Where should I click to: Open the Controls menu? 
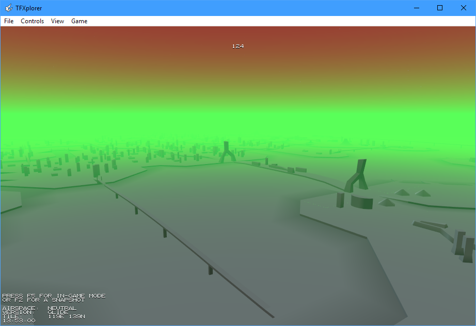[32, 21]
